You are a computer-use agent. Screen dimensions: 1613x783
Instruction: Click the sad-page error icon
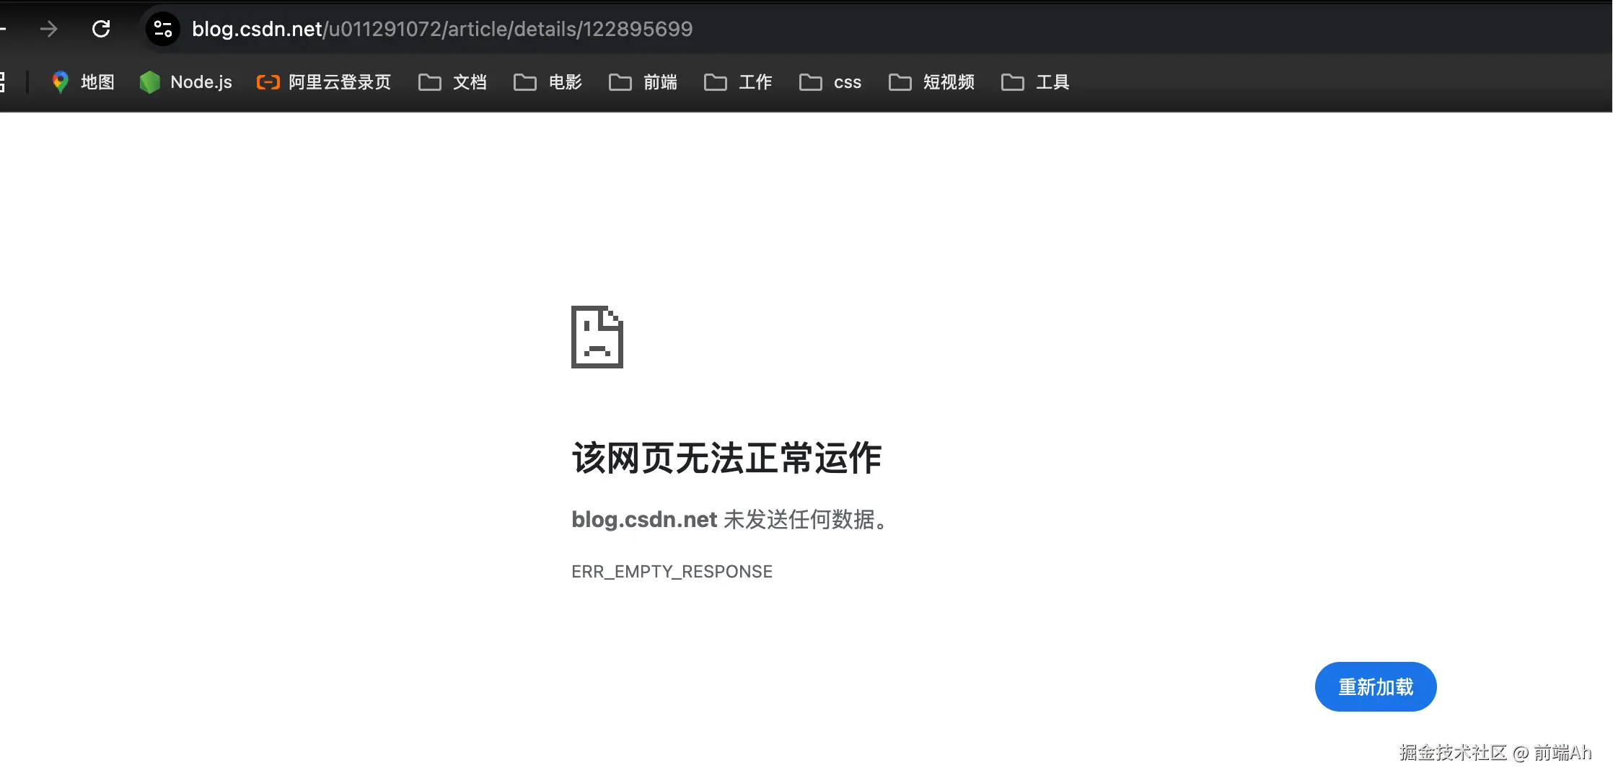click(596, 337)
